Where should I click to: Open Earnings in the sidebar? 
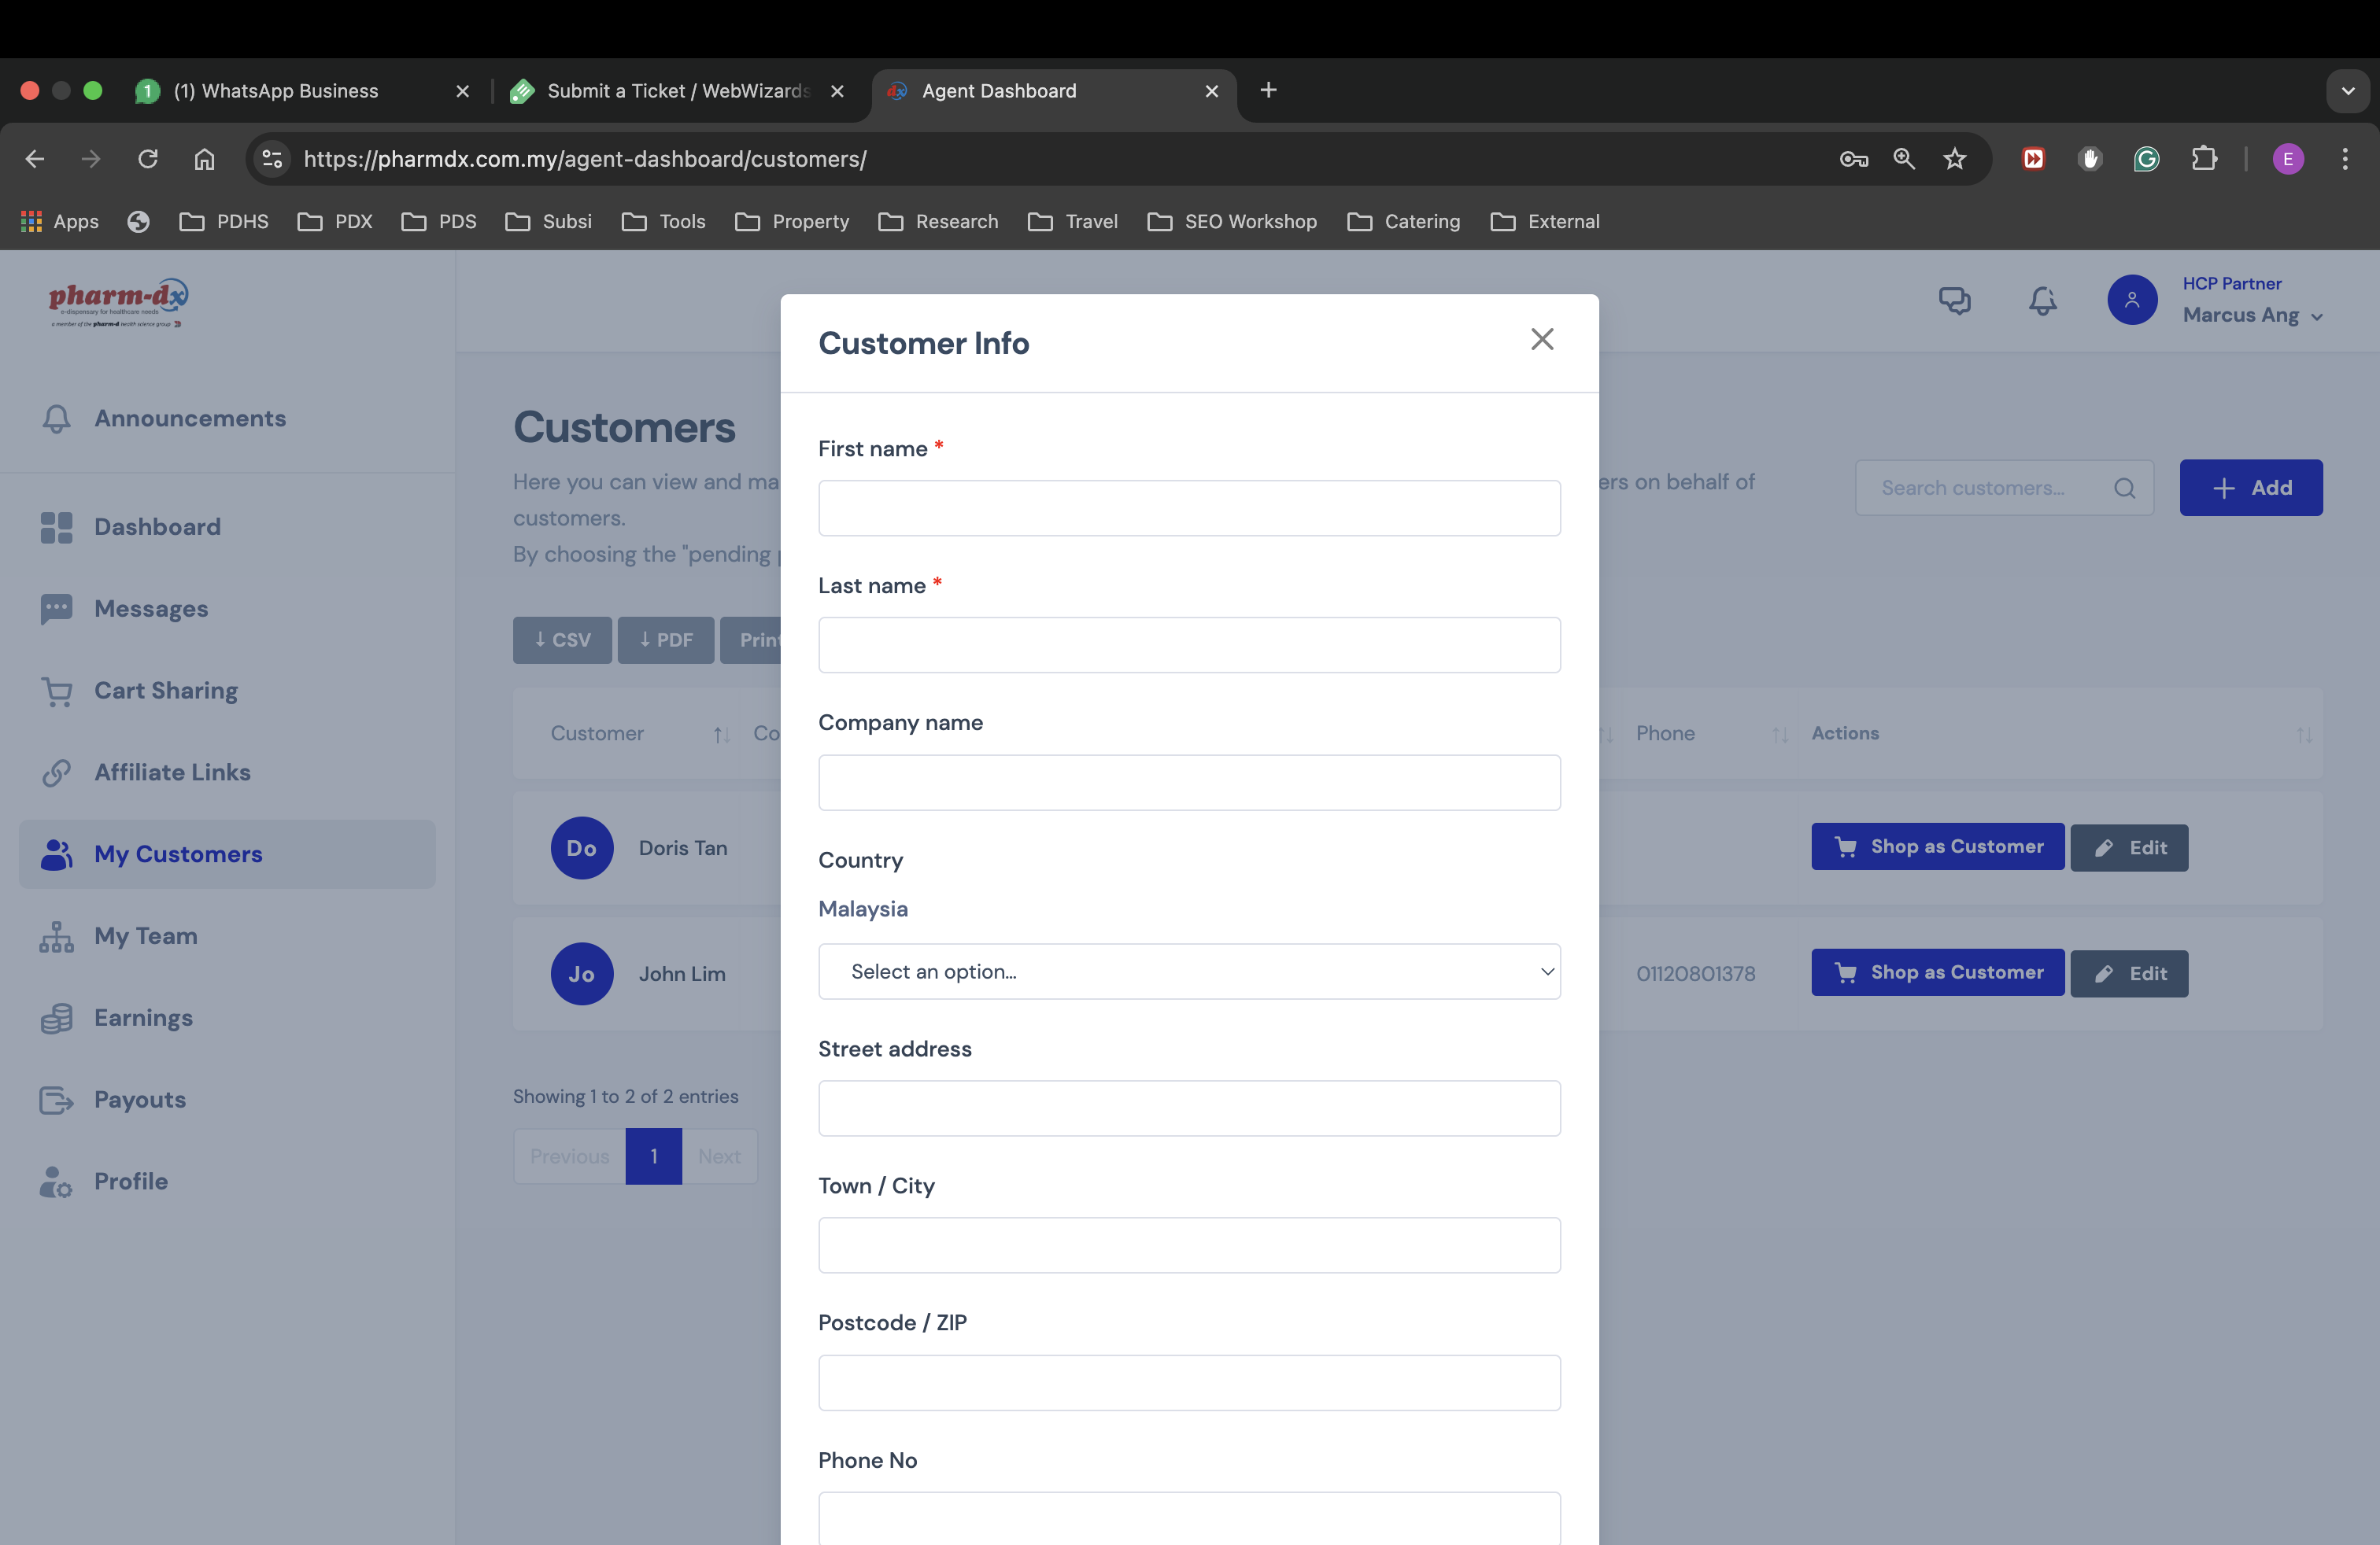(x=143, y=1017)
